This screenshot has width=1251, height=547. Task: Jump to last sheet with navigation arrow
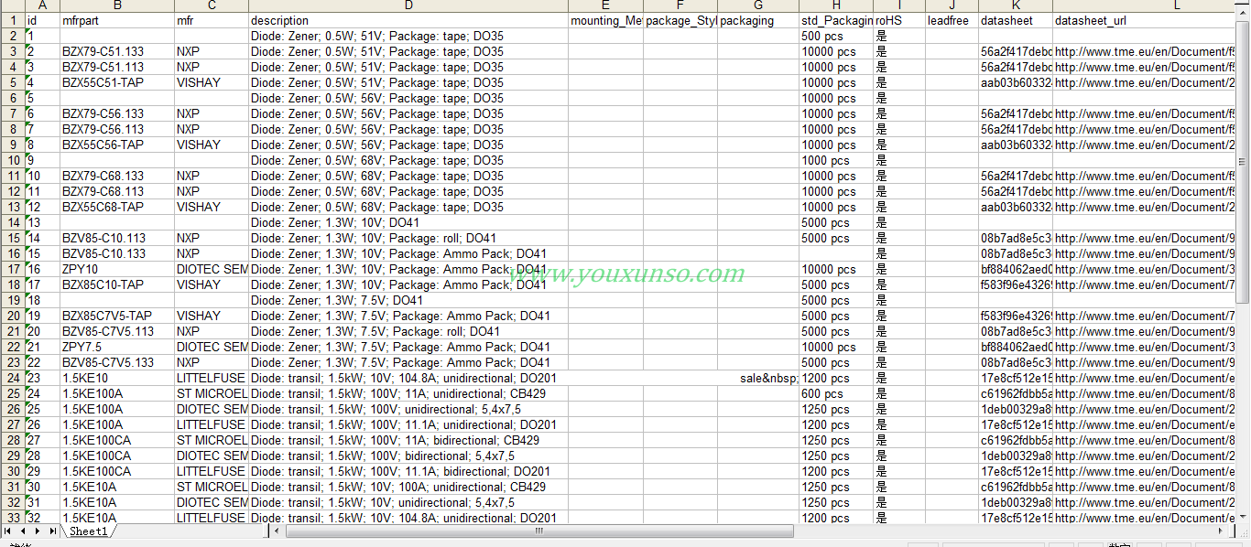pos(52,531)
